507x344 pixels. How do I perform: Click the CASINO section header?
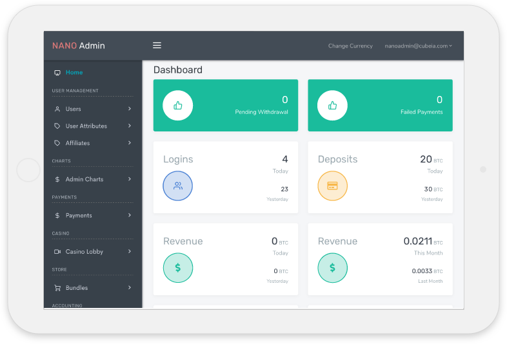coord(61,233)
